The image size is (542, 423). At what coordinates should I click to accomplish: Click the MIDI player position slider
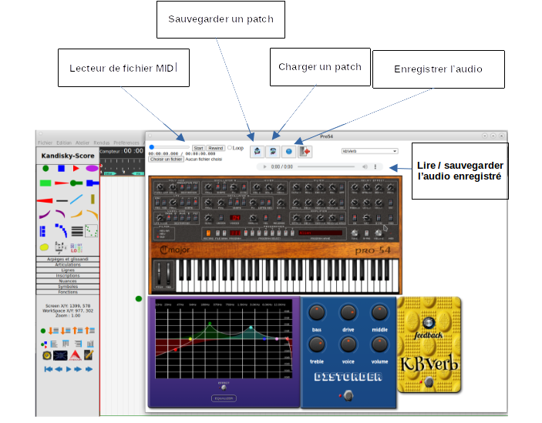pos(169,147)
